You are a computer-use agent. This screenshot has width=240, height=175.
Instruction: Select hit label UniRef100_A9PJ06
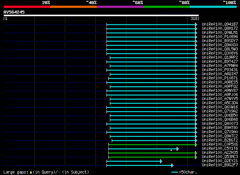(x=220, y=94)
